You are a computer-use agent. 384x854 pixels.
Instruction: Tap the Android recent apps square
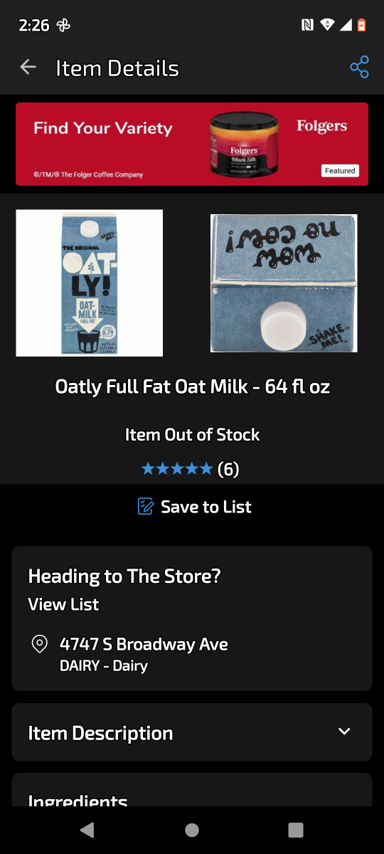(x=296, y=830)
